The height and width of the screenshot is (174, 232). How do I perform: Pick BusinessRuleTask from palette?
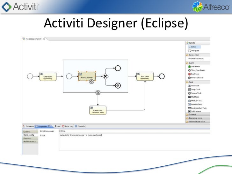[197, 108]
